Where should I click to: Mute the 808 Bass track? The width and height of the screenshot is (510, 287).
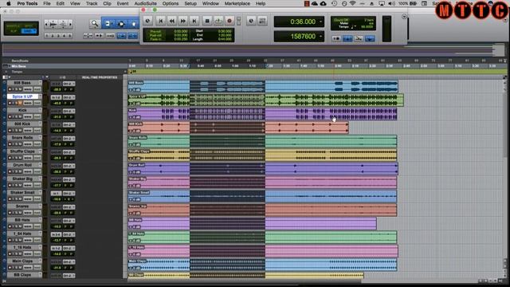(x=20, y=89)
